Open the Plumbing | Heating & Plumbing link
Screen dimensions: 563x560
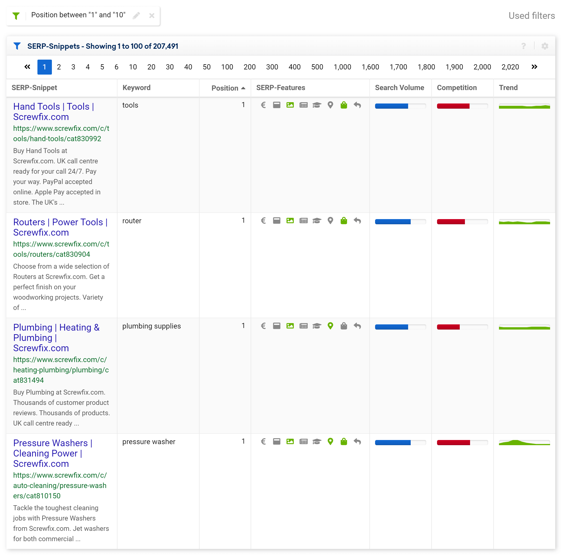[x=56, y=338]
